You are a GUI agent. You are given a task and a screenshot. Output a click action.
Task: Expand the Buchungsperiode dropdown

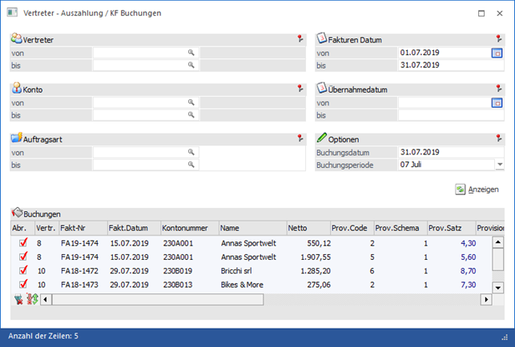pos(499,165)
